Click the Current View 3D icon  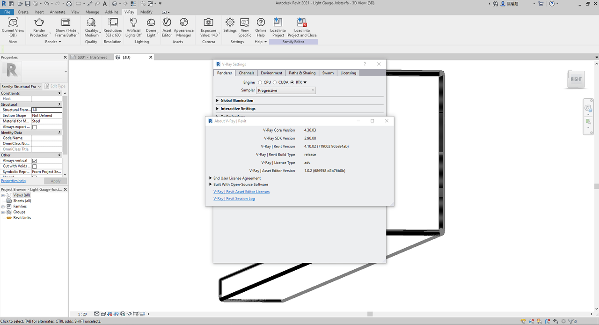(13, 22)
